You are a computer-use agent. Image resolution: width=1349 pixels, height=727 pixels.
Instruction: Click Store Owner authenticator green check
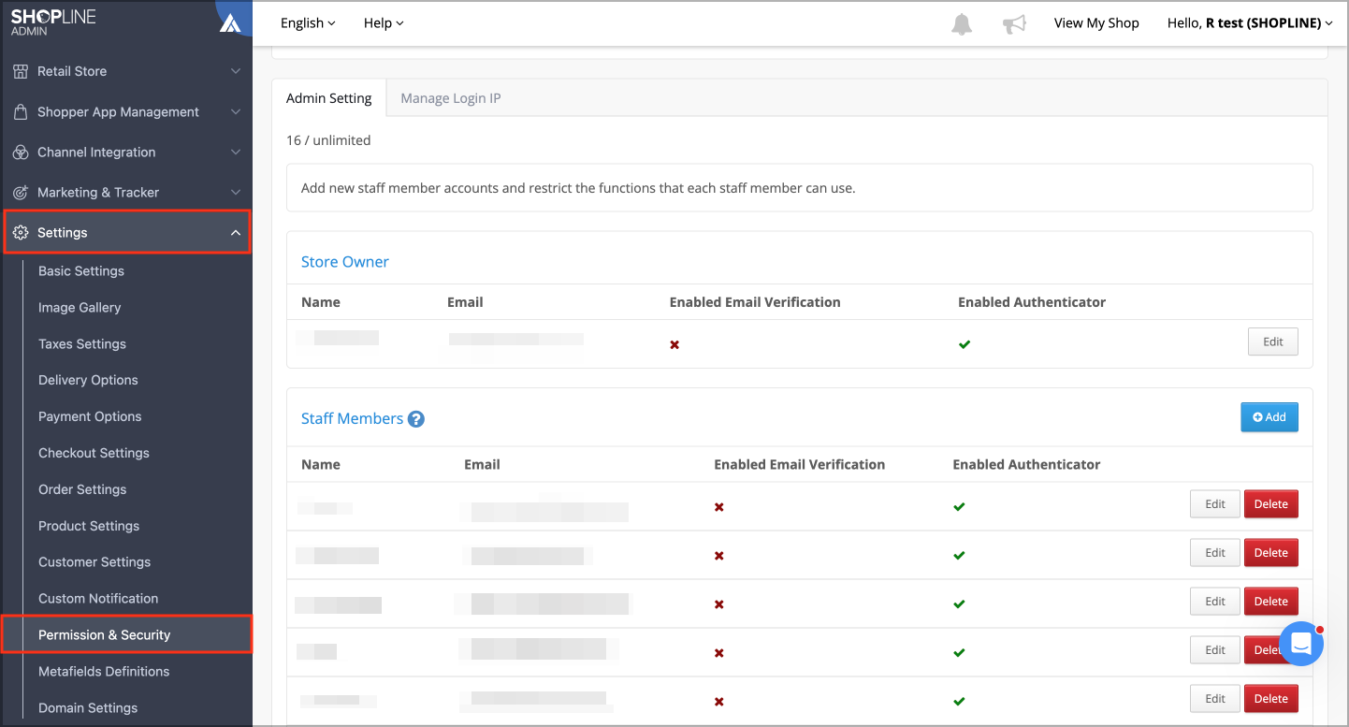coord(965,344)
